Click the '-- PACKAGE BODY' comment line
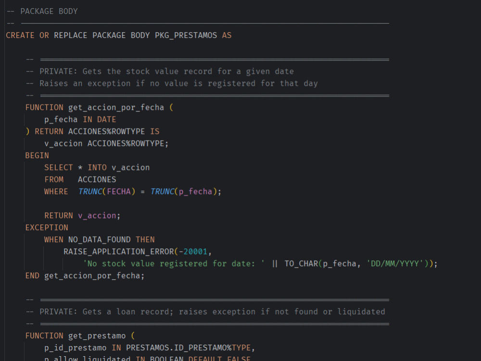The height and width of the screenshot is (361, 481). (42, 12)
